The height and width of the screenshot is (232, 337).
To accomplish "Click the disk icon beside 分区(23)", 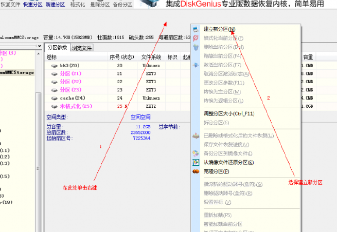I will 54,90.
